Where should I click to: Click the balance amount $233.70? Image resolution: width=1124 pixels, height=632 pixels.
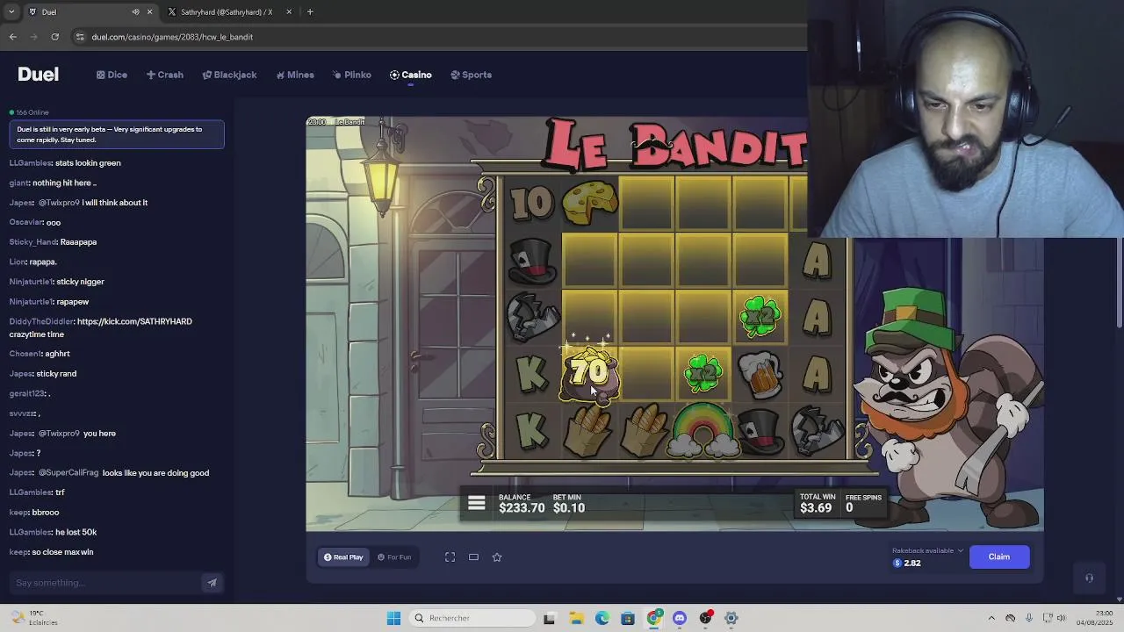coord(522,508)
